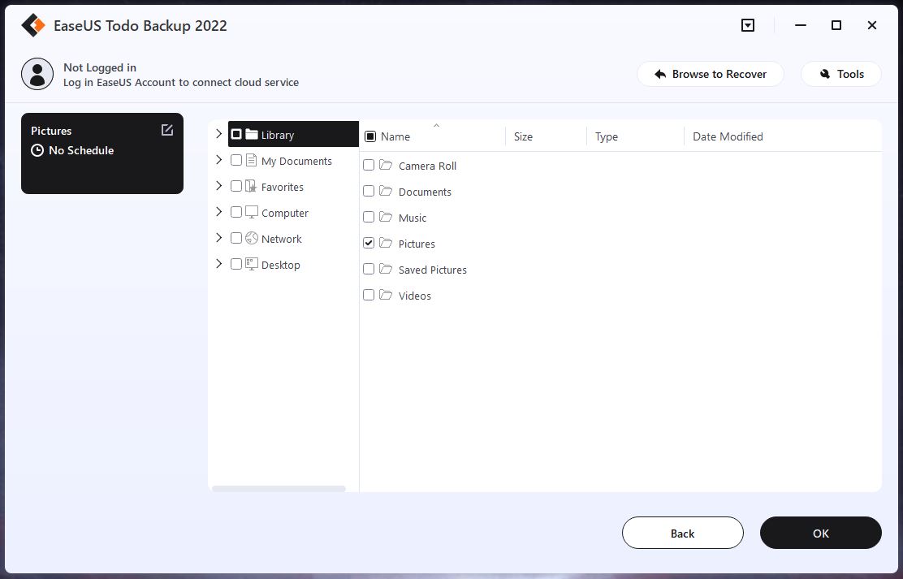The image size is (903, 579).
Task: Expand the Network tree node
Action: pyautogui.click(x=218, y=237)
